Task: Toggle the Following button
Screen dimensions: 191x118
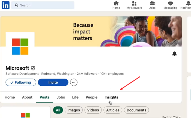Action: (21, 82)
